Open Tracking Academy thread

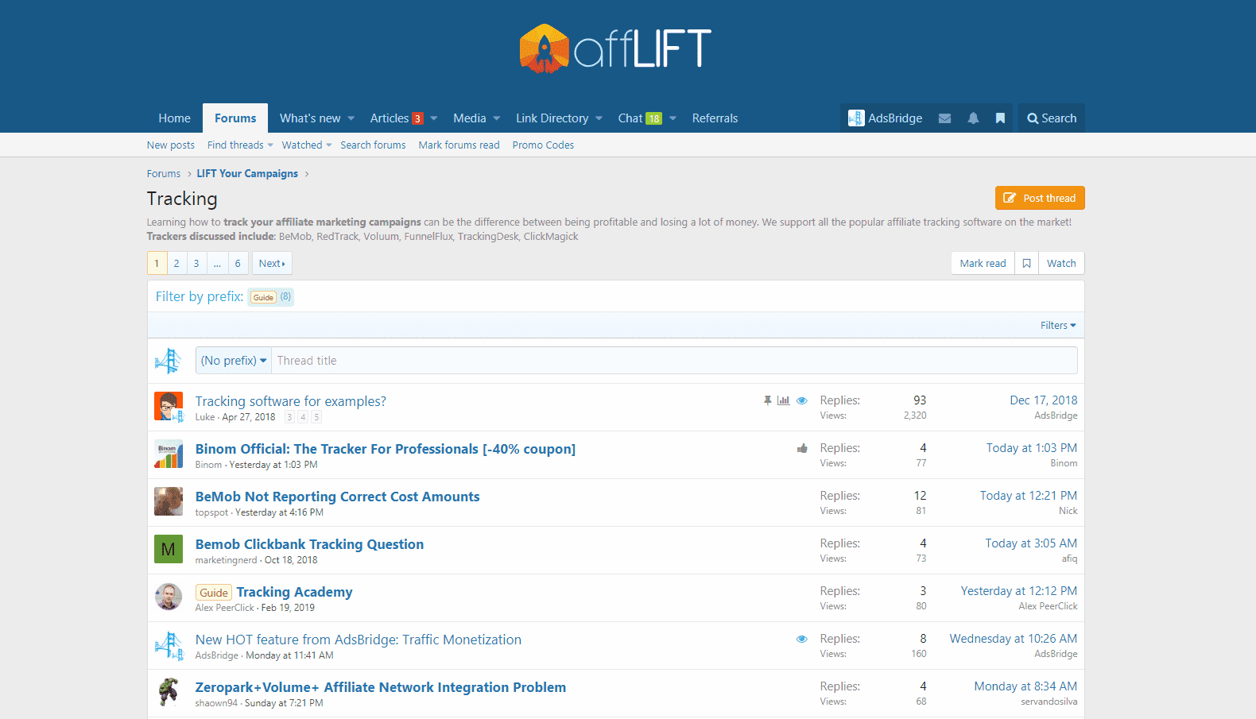[x=294, y=592]
